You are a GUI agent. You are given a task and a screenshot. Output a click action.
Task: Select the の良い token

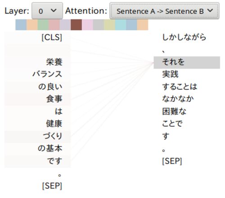(x=50, y=86)
